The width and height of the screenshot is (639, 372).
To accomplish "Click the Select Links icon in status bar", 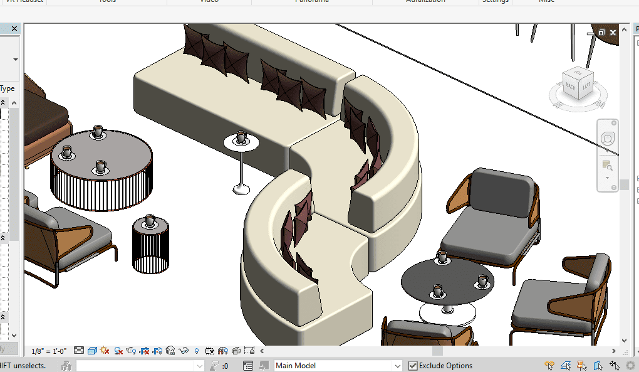I will 549,366.
